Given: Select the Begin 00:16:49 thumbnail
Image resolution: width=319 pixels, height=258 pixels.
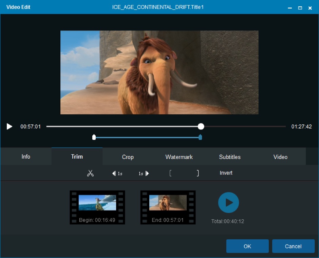Looking at the screenshot, I should point(97,207).
